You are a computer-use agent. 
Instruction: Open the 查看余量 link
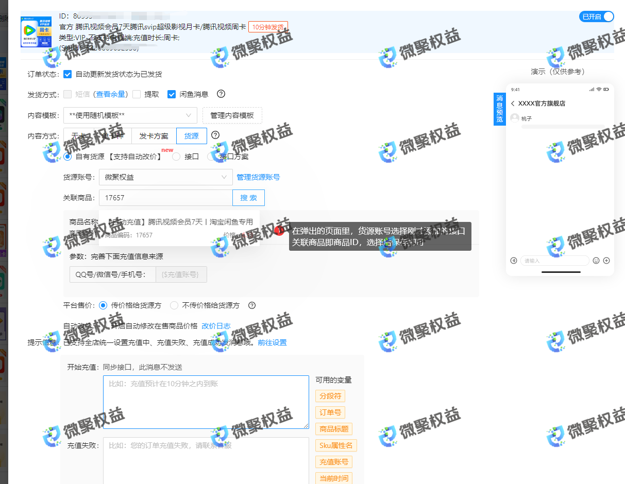[x=111, y=94]
